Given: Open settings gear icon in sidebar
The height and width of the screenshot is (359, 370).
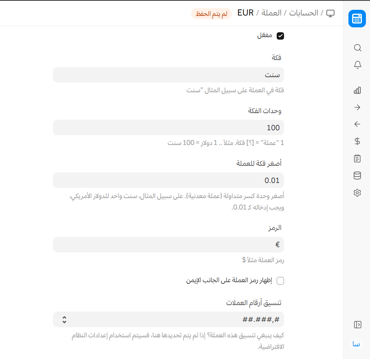Looking at the screenshot, I should click(357, 193).
